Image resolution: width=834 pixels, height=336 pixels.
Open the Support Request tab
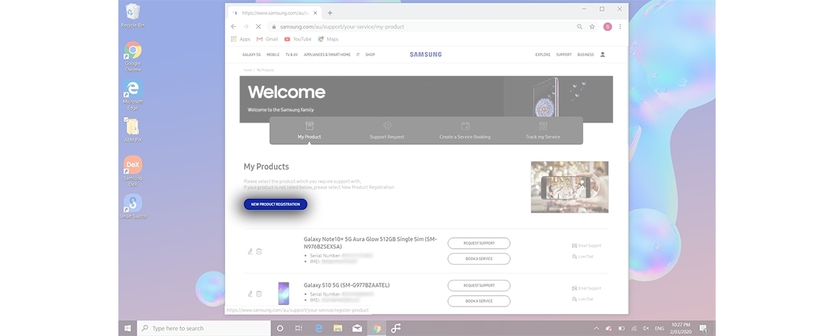(x=387, y=131)
